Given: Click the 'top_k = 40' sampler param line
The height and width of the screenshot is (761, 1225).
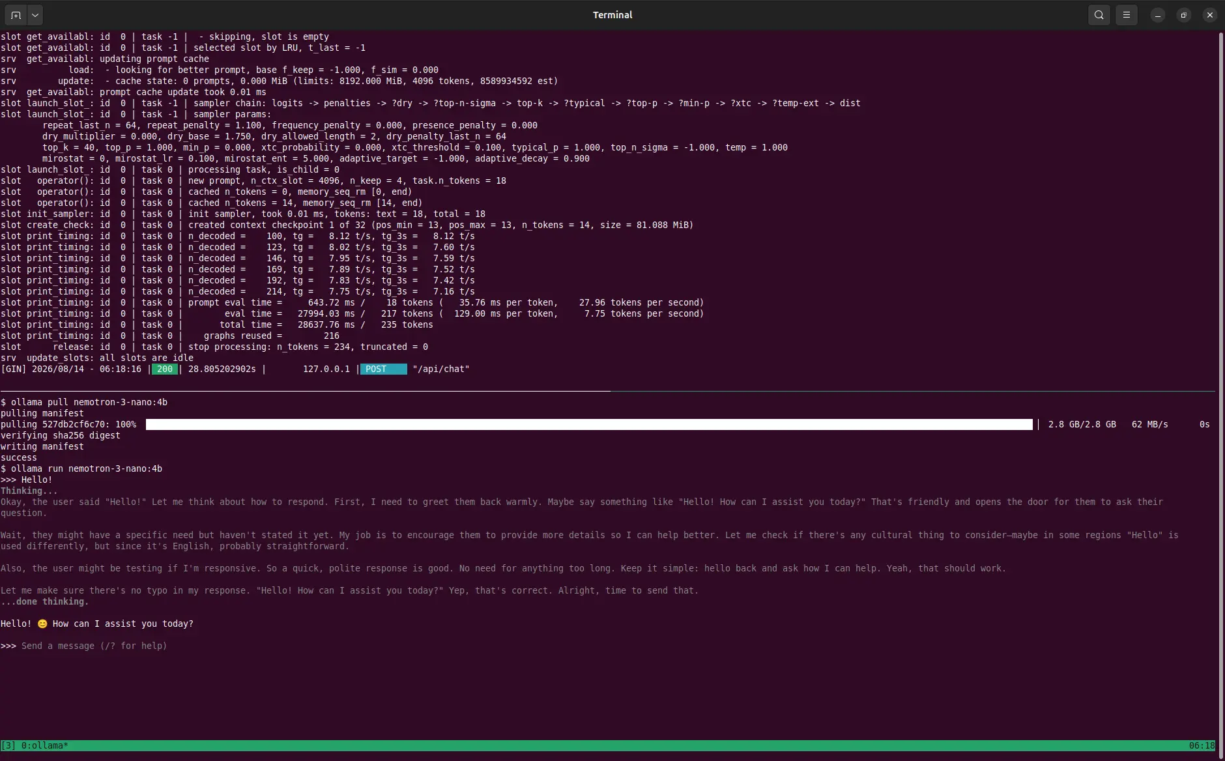Looking at the screenshot, I should pos(415,147).
